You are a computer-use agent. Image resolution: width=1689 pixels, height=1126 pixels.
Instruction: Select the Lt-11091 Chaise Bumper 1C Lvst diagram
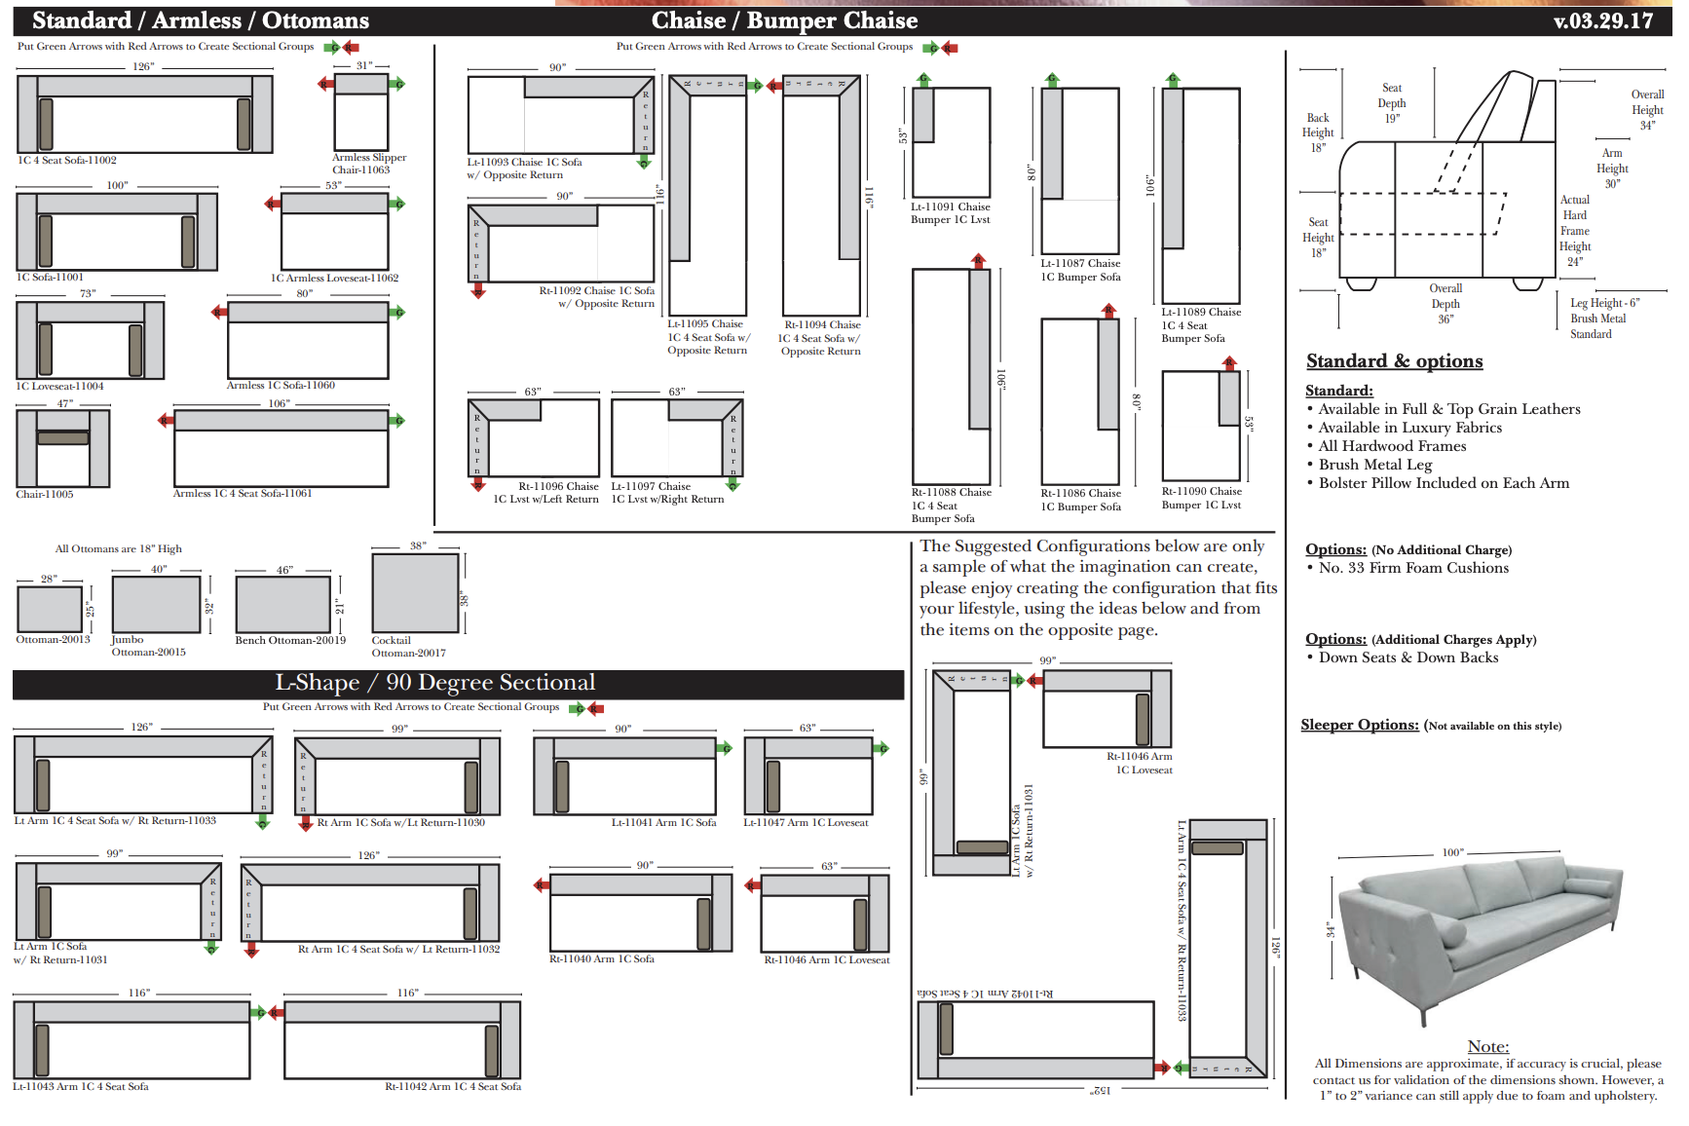951,142
